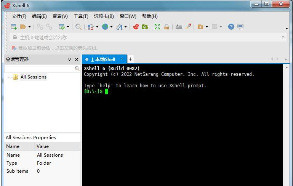Click the globe encoding icon
The image size is (293, 186).
click(x=105, y=27)
